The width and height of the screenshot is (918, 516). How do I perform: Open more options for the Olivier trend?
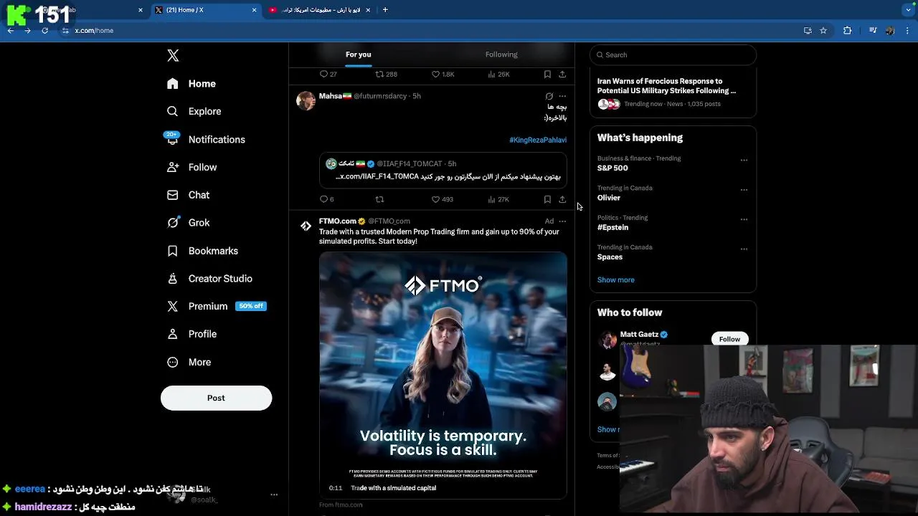744,190
